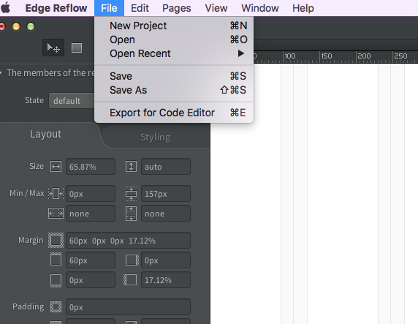Image resolution: width=418 pixels, height=324 pixels.
Task: Click the right margin icon
Action: click(x=132, y=260)
